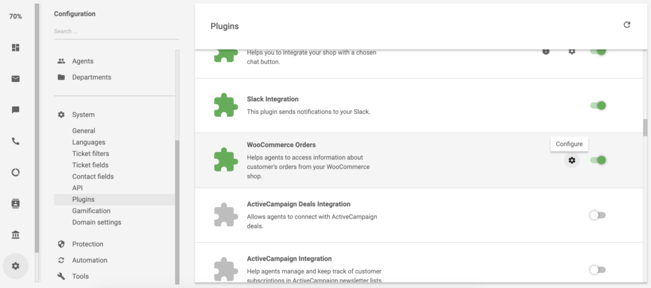The width and height of the screenshot is (651, 288).
Task: Click the Protection shield icon
Action: (x=62, y=244)
